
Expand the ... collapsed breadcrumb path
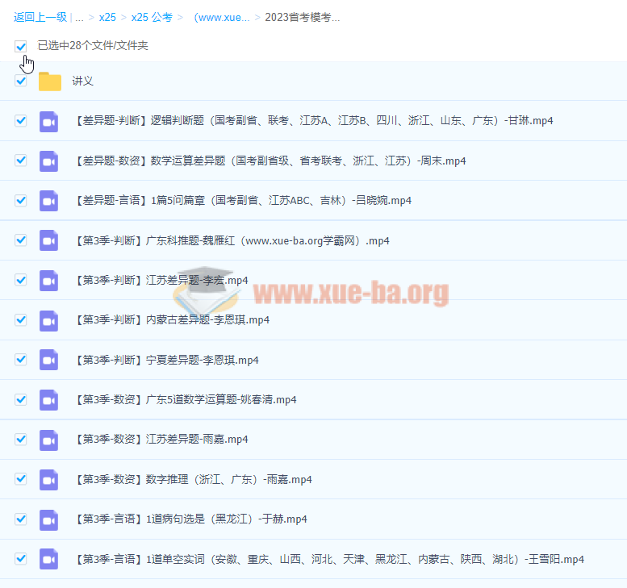pyautogui.click(x=79, y=17)
